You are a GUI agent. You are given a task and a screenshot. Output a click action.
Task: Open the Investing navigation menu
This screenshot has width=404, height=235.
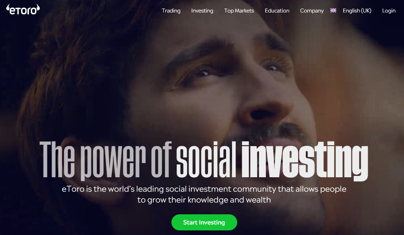(202, 11)
